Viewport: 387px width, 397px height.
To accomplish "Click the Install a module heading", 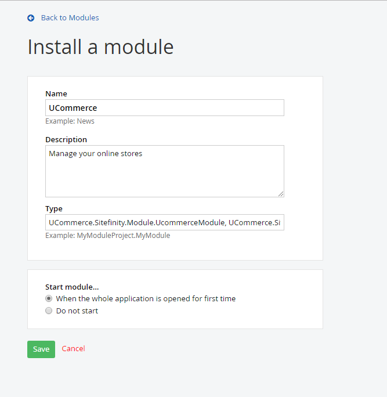I will click(100, 47).
